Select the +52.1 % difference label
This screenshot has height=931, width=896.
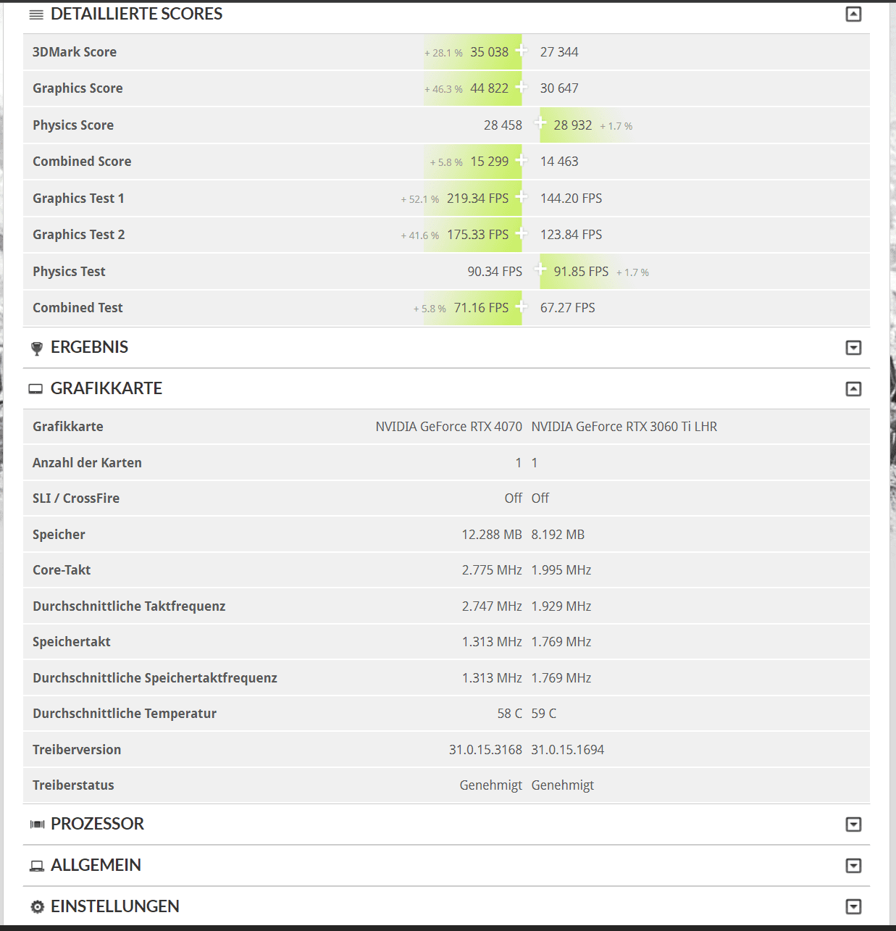(420, 199)
